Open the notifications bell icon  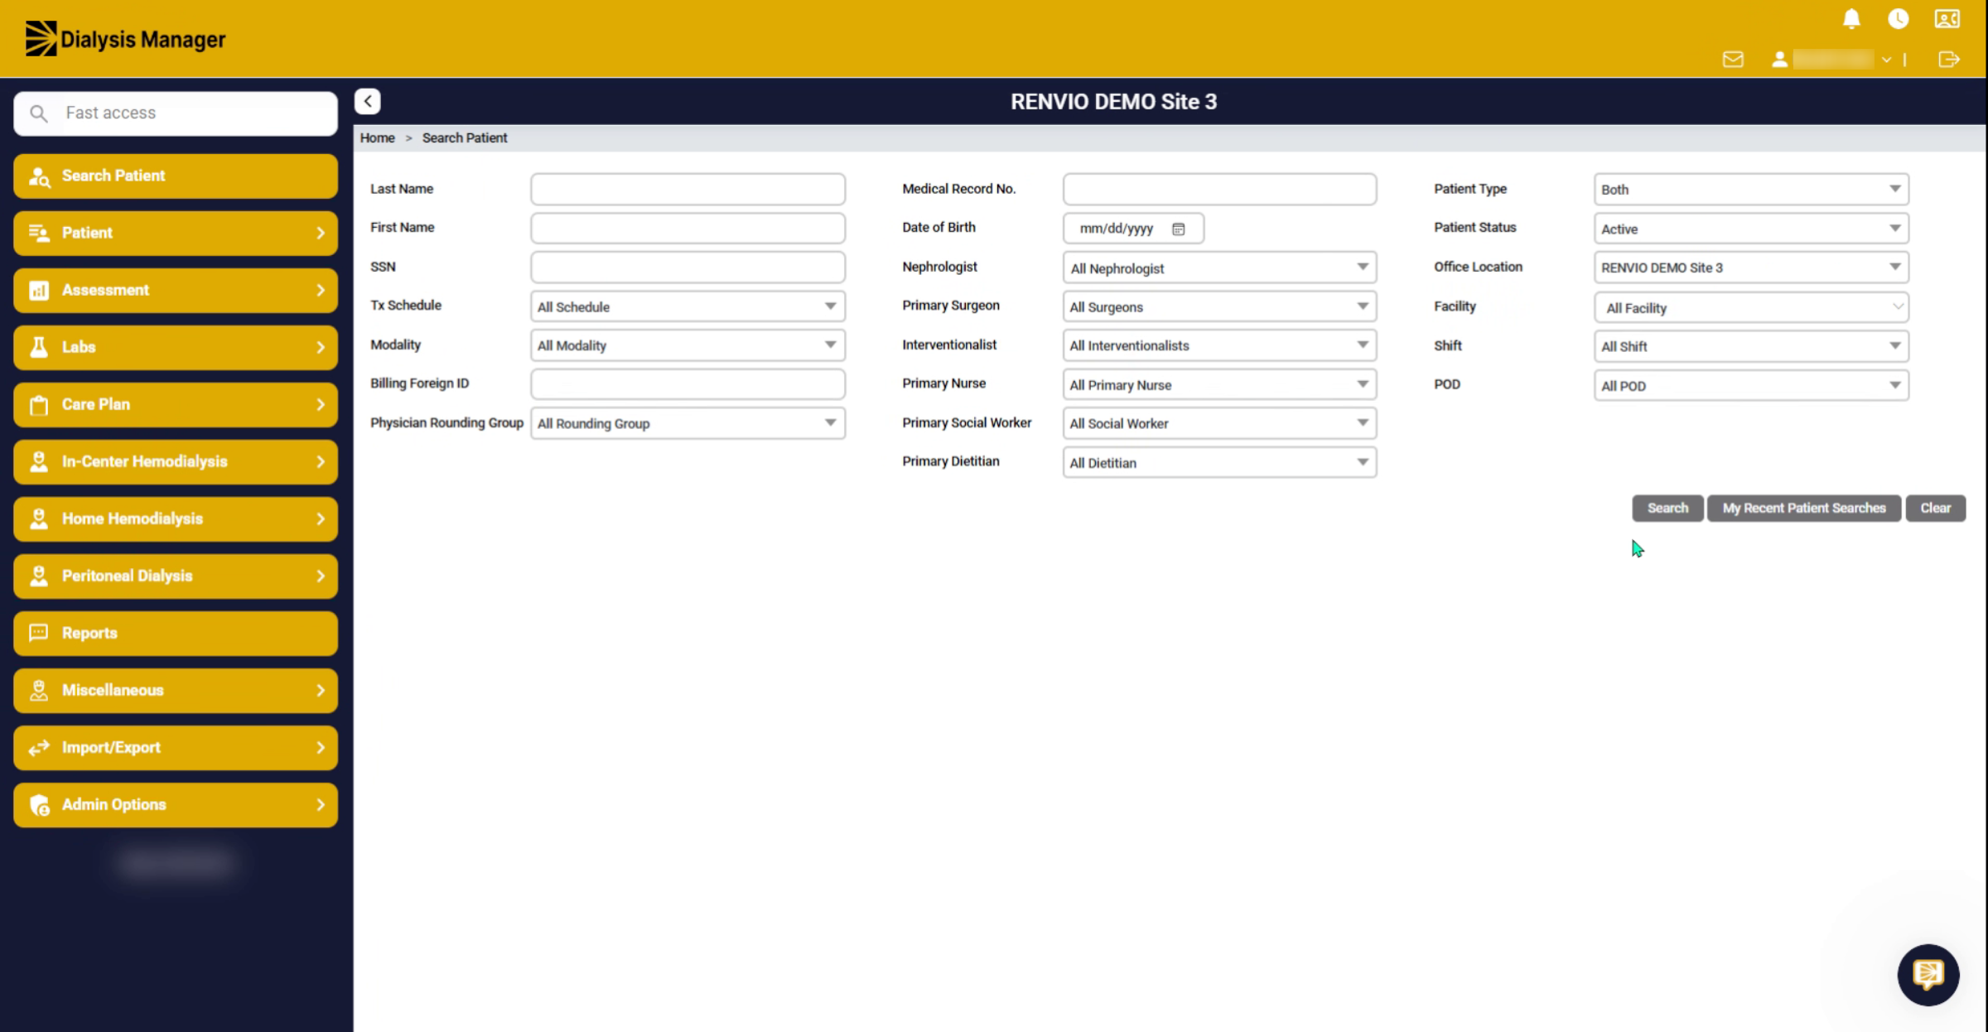[1851, 19]
